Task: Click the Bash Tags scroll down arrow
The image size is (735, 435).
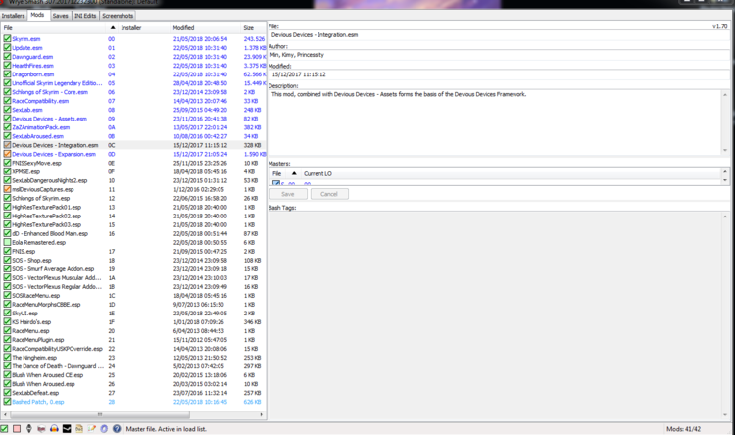Action: coord(725,414)
